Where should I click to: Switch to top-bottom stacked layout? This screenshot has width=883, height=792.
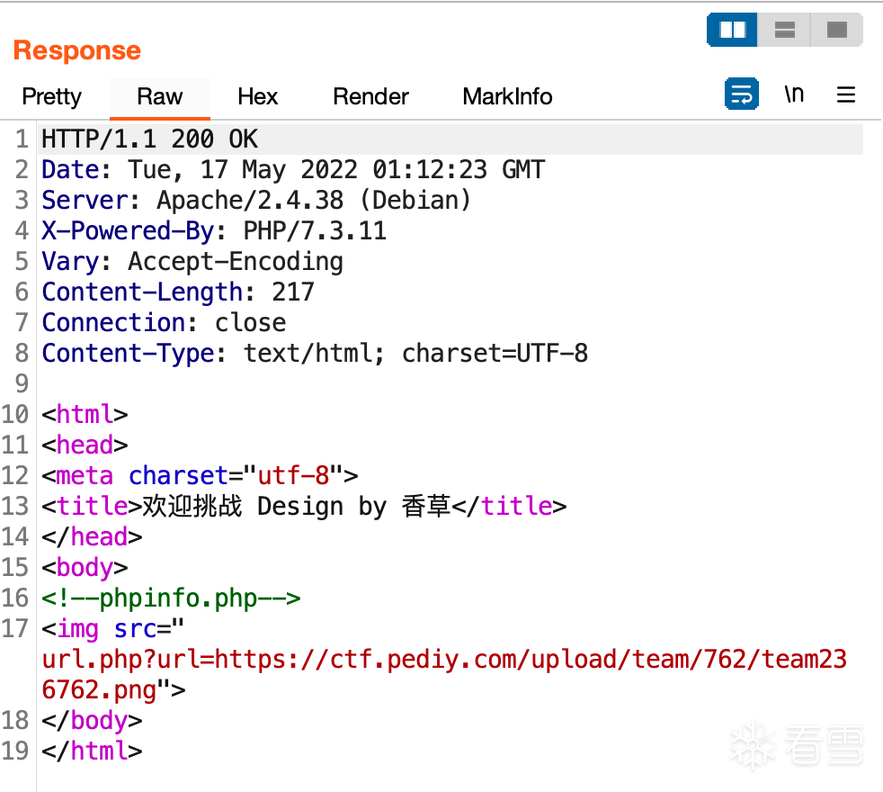[785, 31]
